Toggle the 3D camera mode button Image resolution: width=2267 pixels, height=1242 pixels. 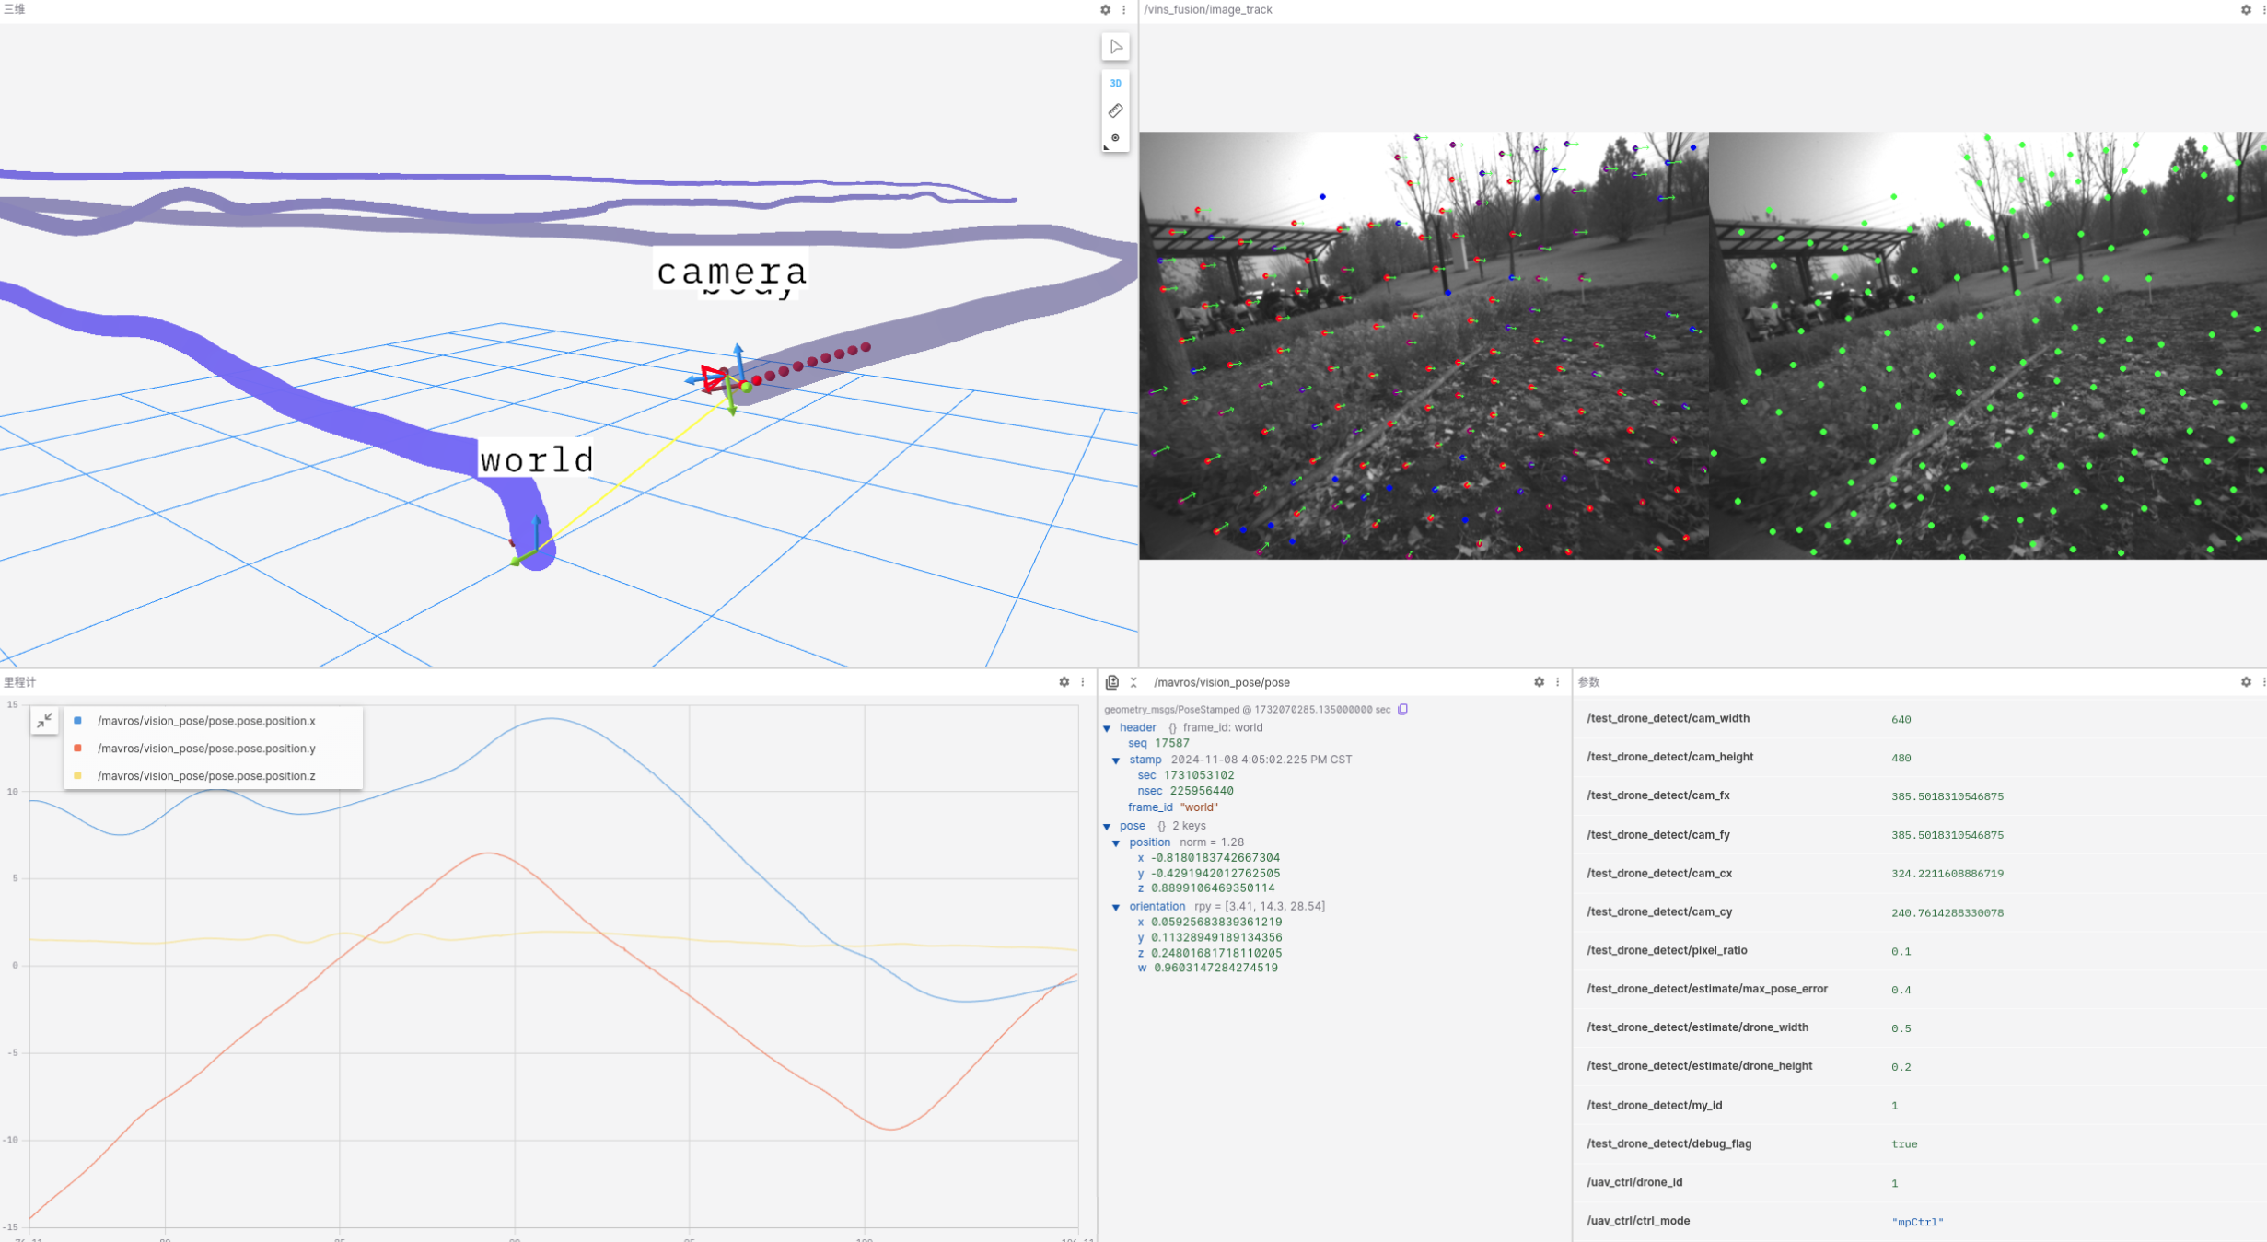[x=1115, y=83]
